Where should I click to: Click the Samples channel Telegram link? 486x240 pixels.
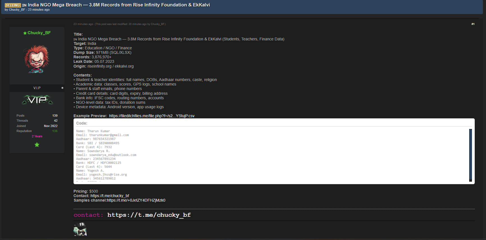point(136,200)
